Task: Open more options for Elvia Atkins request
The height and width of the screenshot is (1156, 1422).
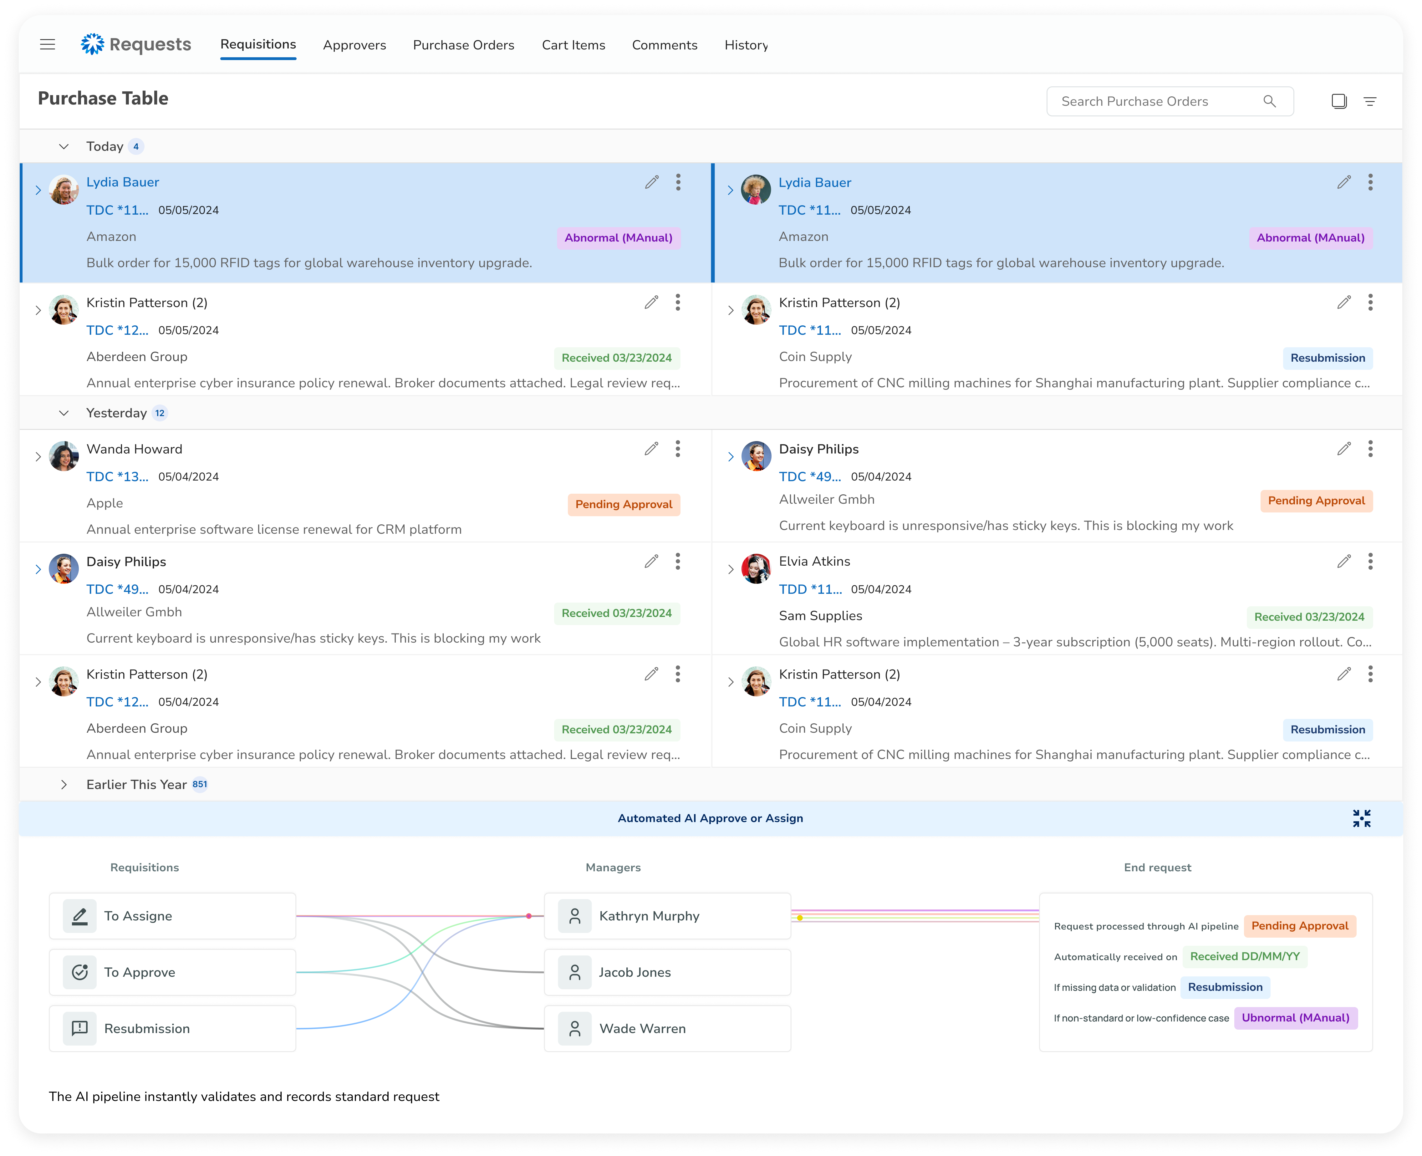Action: click(1370, 561)
